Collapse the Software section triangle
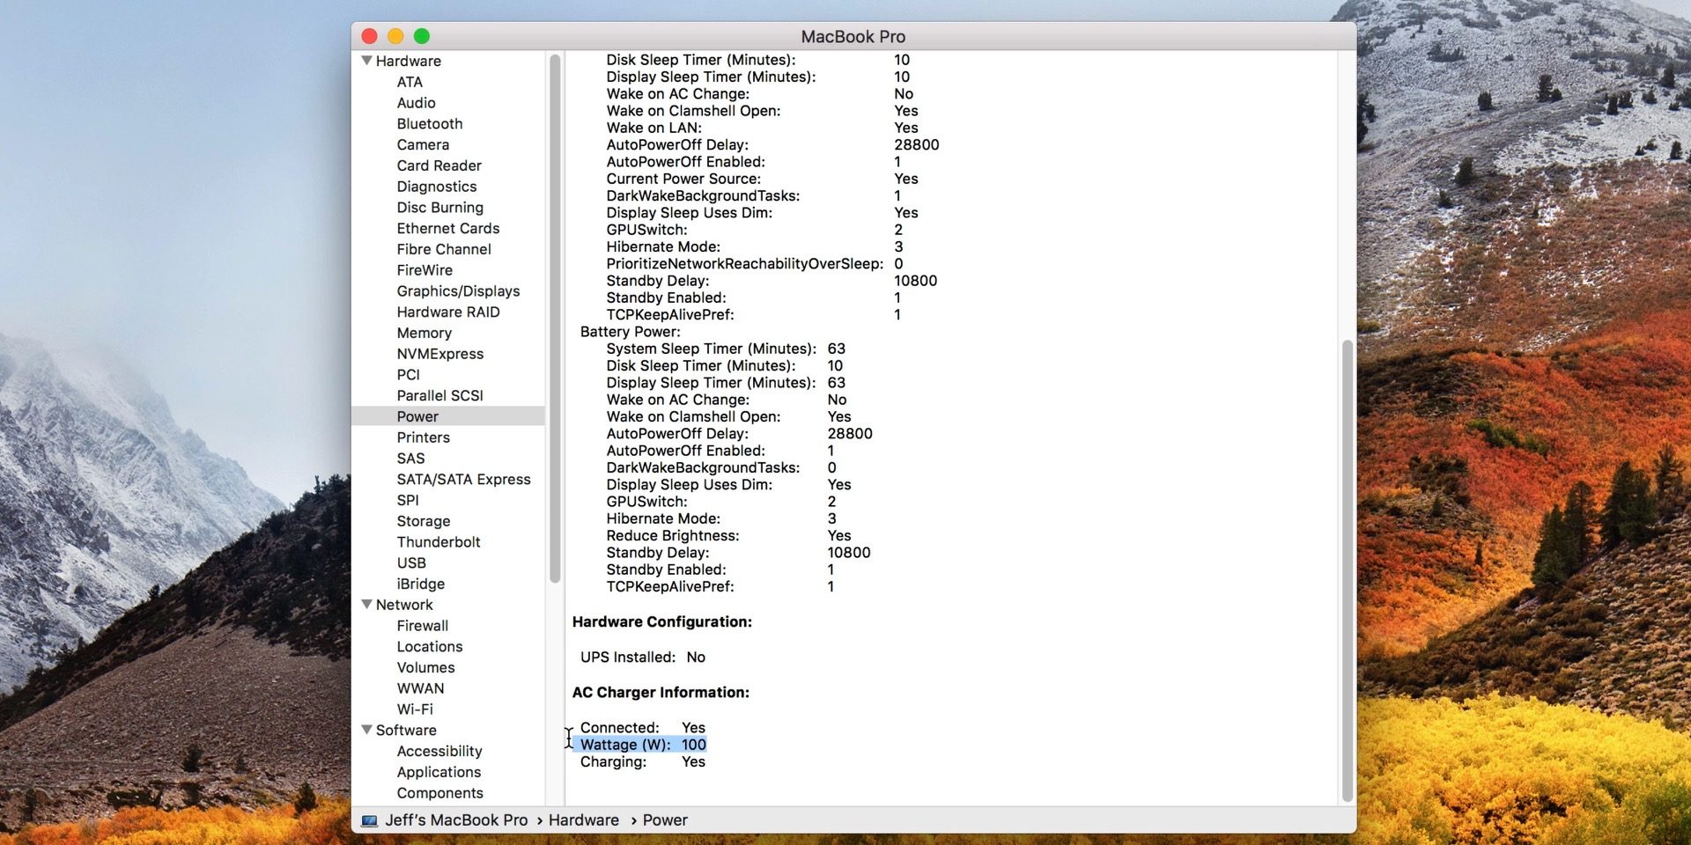This screenshot has height=845, width=1691. pos(367,730)
